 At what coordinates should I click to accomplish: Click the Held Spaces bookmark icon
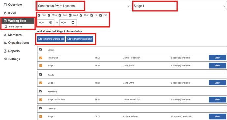(6, 27)
